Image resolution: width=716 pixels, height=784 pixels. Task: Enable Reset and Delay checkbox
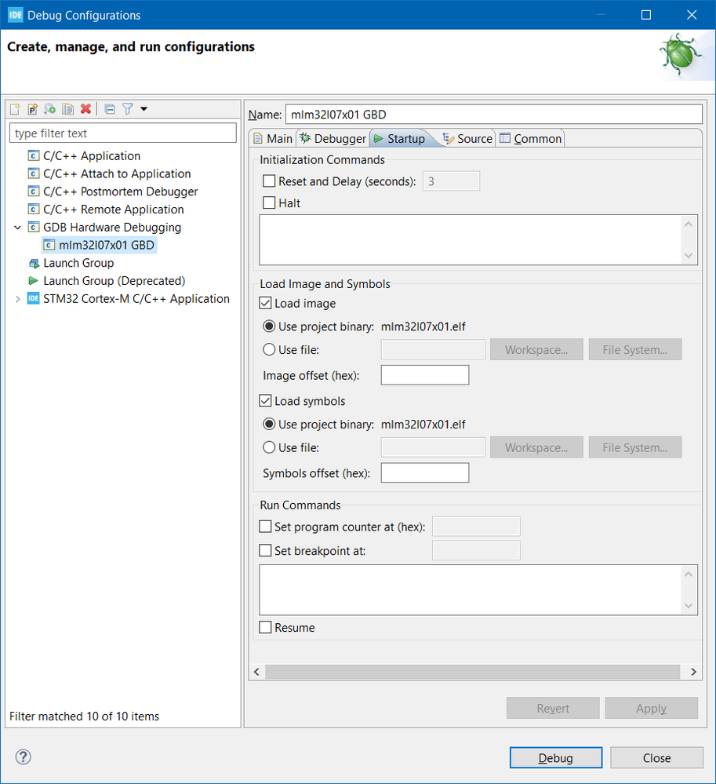coord(269,181)
